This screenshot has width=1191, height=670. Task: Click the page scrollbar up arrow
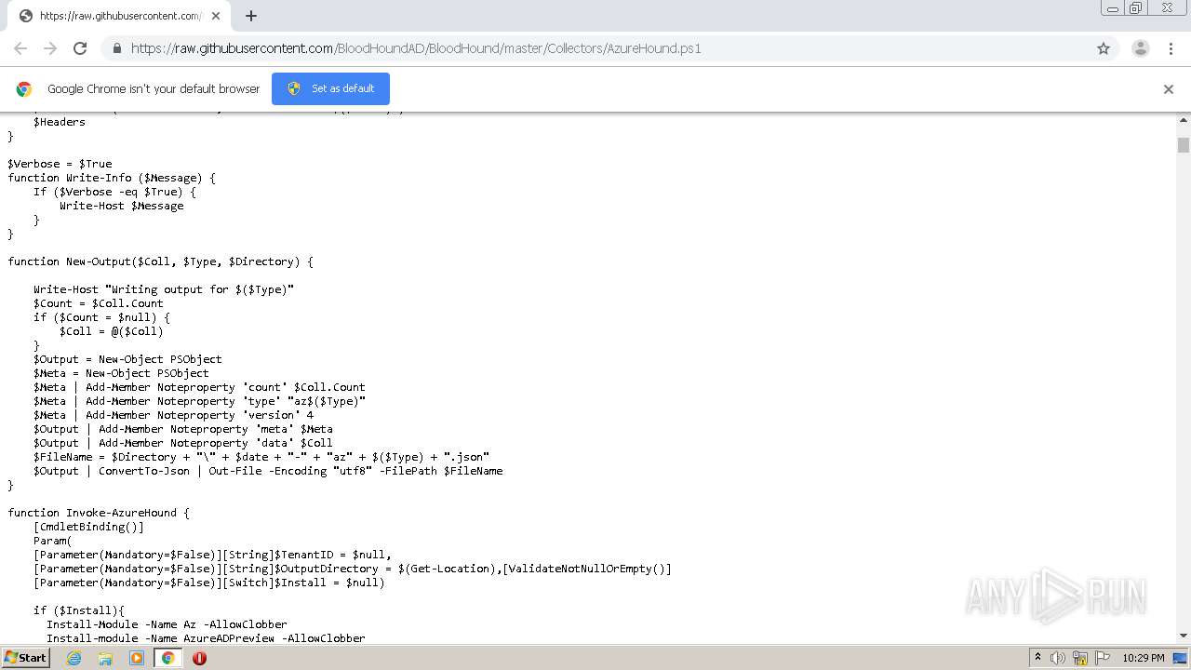[1184, 121]
